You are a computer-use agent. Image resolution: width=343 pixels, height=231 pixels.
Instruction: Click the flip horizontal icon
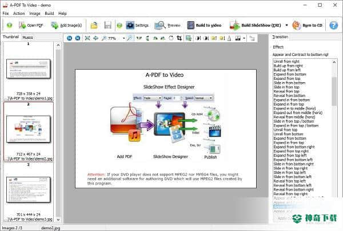pyautogui.click(x=139, y=38)
